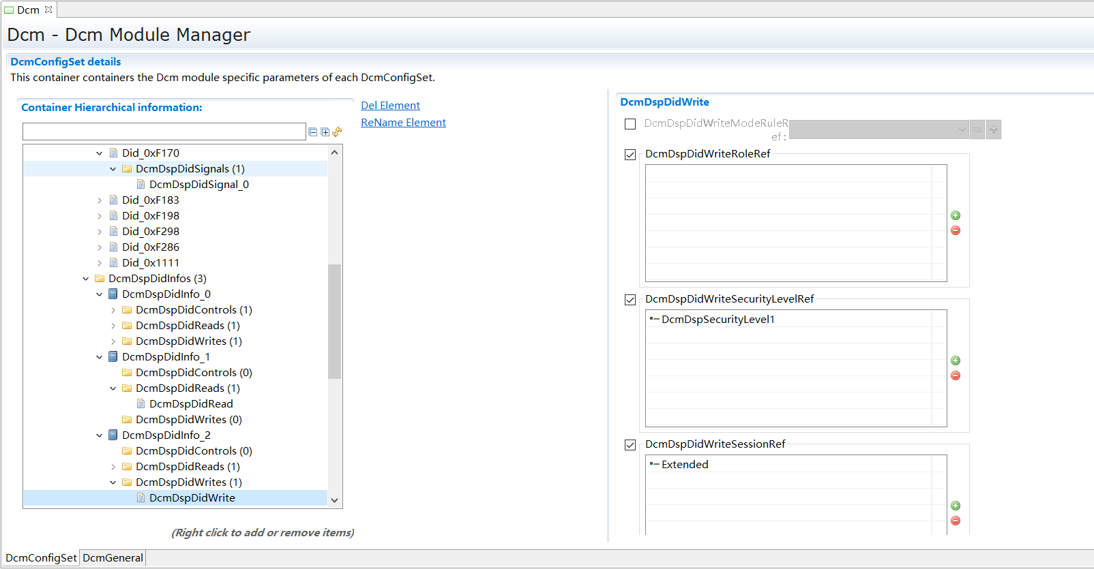The height and width of the screenshot is (569, 1094).
Task: Remove DcmDspDidWriteRoleRef entry with red minus
Action: (x=956, y=230)
